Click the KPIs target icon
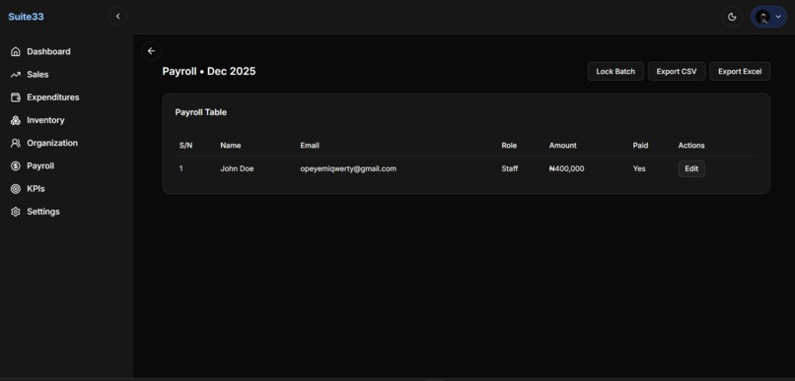 (16, 189)
